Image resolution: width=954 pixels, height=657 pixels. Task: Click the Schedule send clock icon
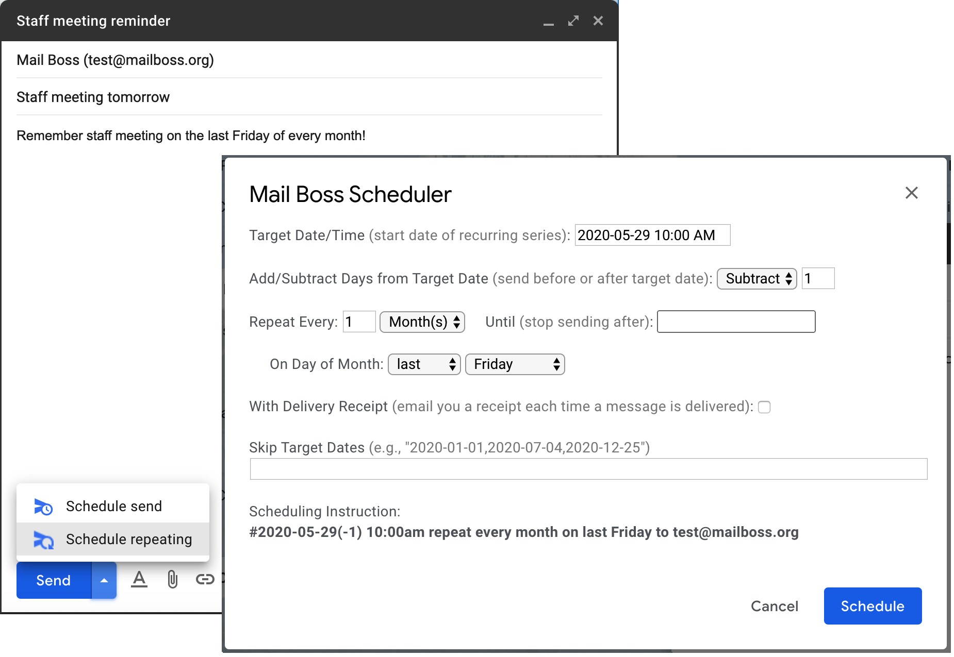43,507
